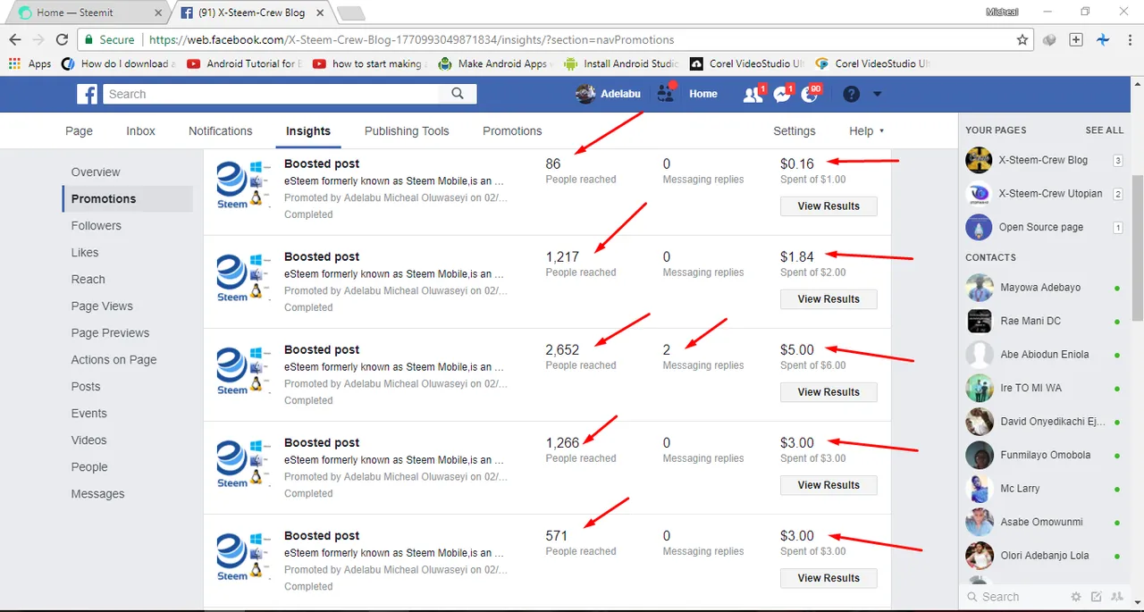Open the Help dropdown
The width and height of the screenshot is (1144, 612).
click(866, 130)
